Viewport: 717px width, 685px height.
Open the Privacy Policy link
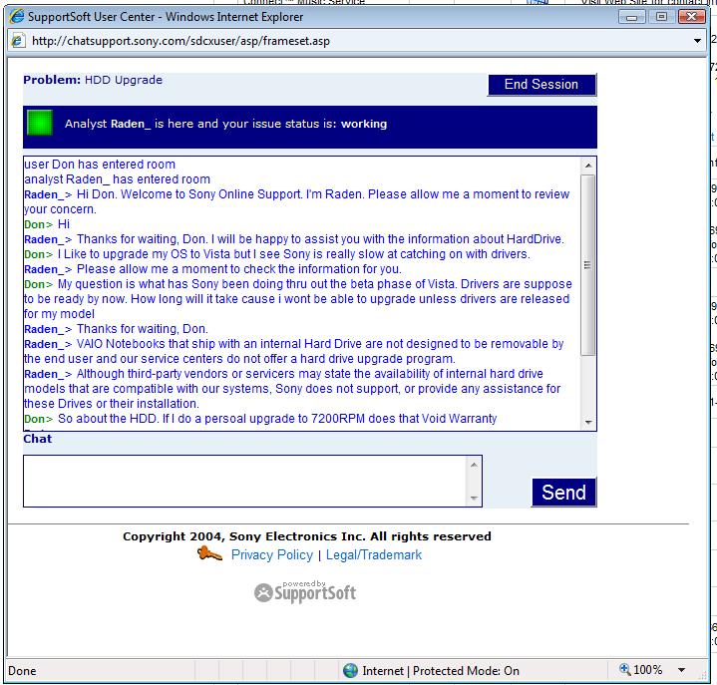click(x=272, y=554)
